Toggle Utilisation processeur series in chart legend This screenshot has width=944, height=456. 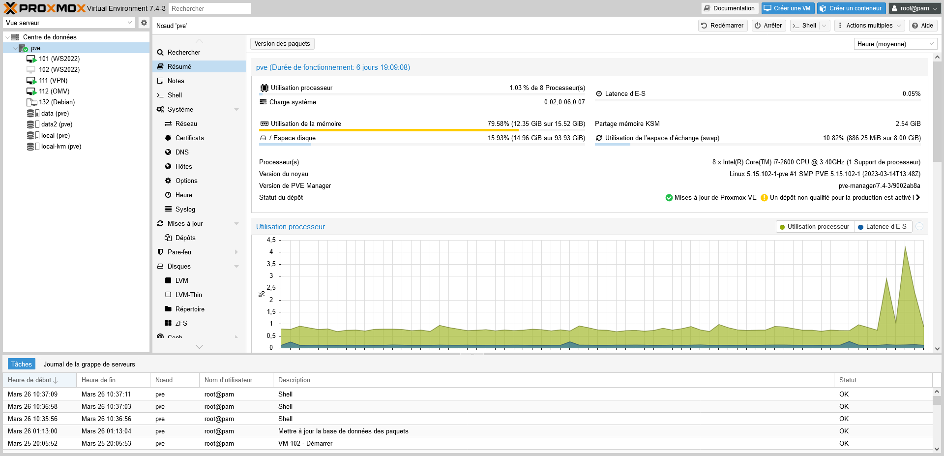(x=815, y=227)
